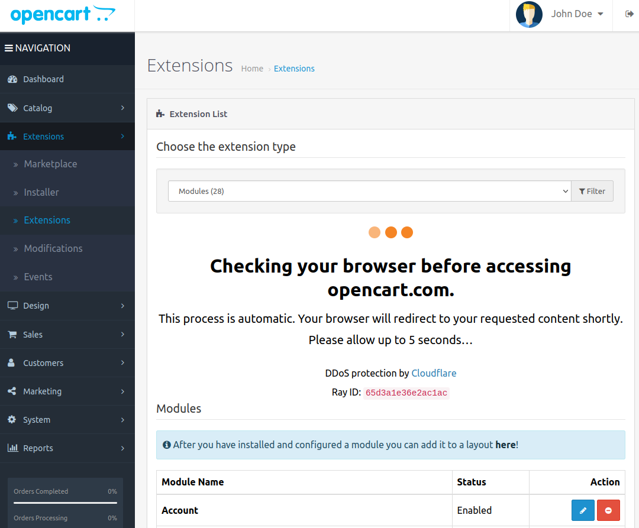Click the Customers person icon
The width and height of the screenshot is (639, 528).
coord(11,362)
